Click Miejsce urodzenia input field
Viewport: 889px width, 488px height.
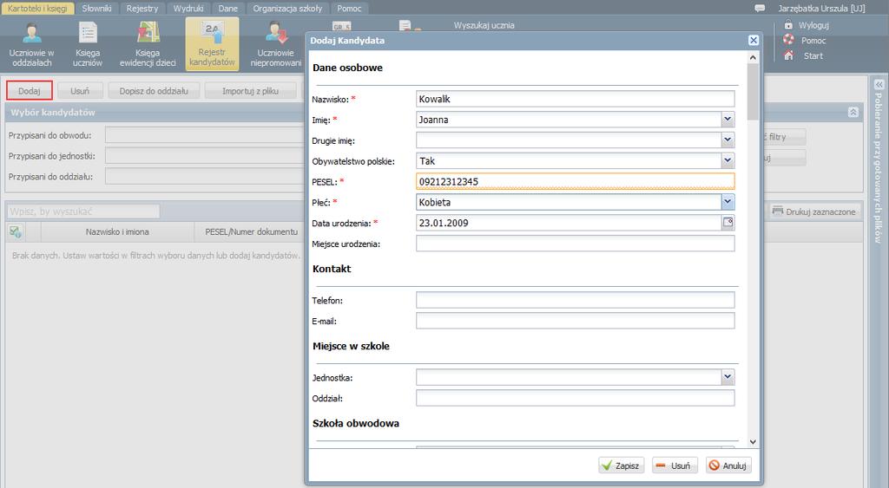(x=576, y=244)
